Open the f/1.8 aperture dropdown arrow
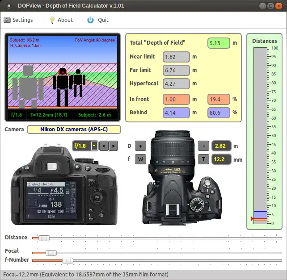 point(94,146)
